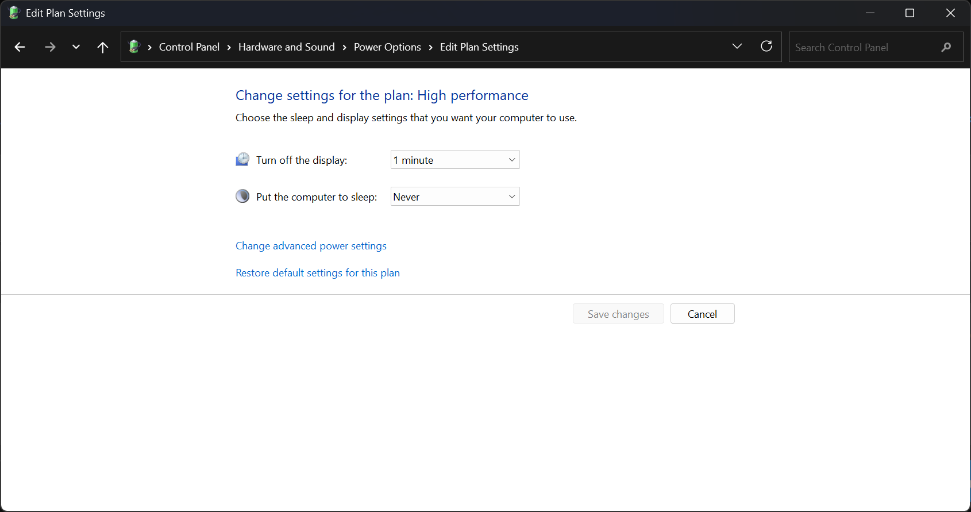Click the Back navigation arrow
971x512 pixels.
[20, 47]
